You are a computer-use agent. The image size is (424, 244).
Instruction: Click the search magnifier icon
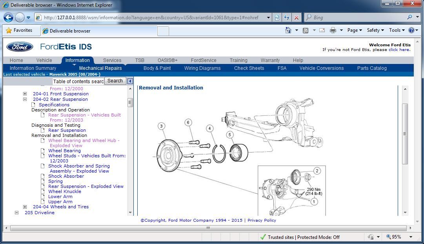409,17
